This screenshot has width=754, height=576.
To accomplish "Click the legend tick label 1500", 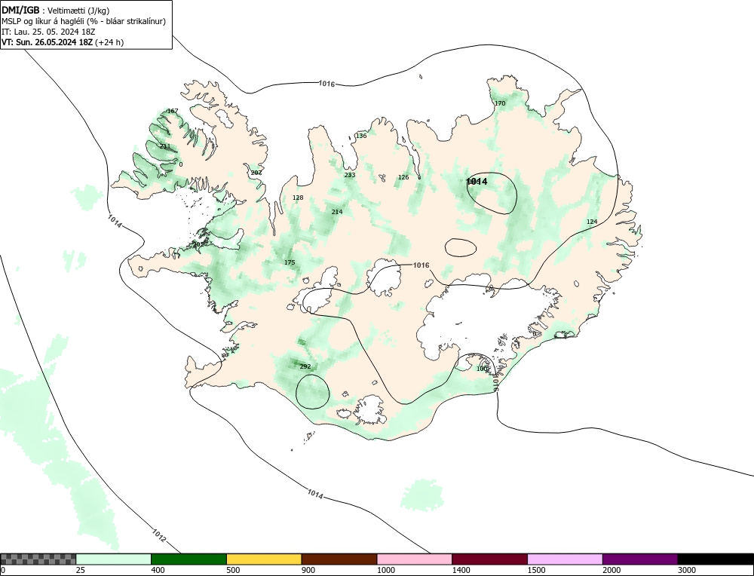I will point(535,570).
